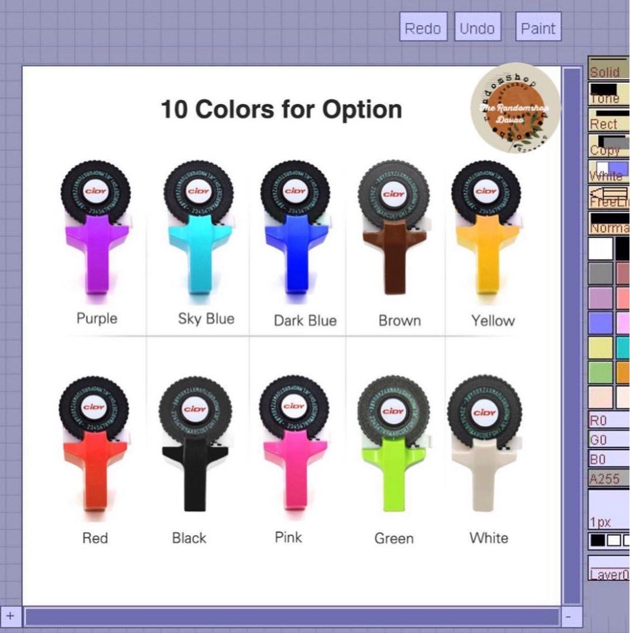Select the Solid pen tool
630x633 pixels.
tap(609, 68)
